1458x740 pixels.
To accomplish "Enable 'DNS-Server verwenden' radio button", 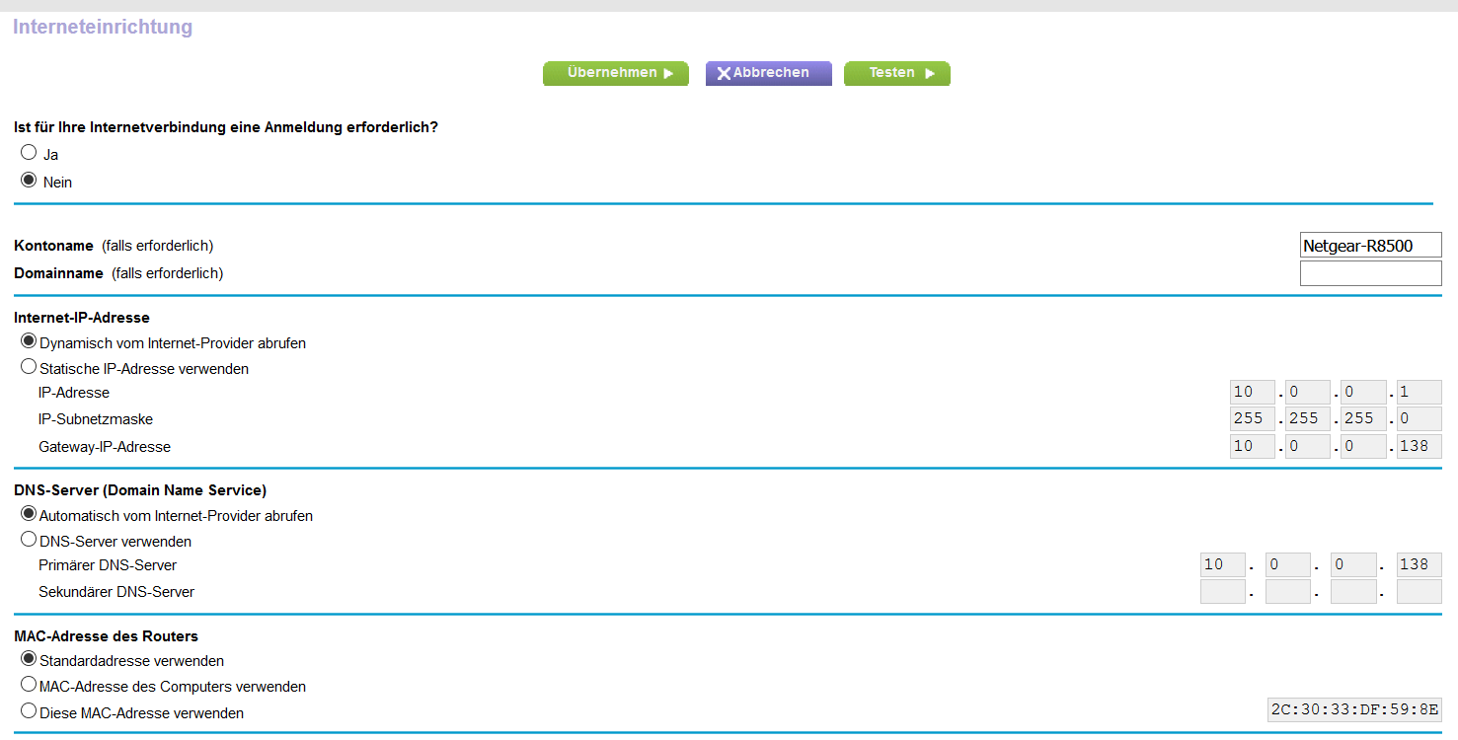I will 29,540.
